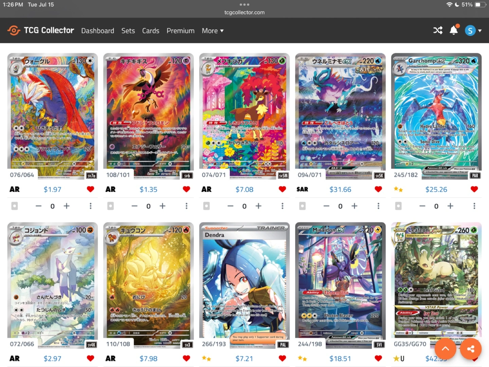
Task: Go to the Sets page
Action: [128, 31]
